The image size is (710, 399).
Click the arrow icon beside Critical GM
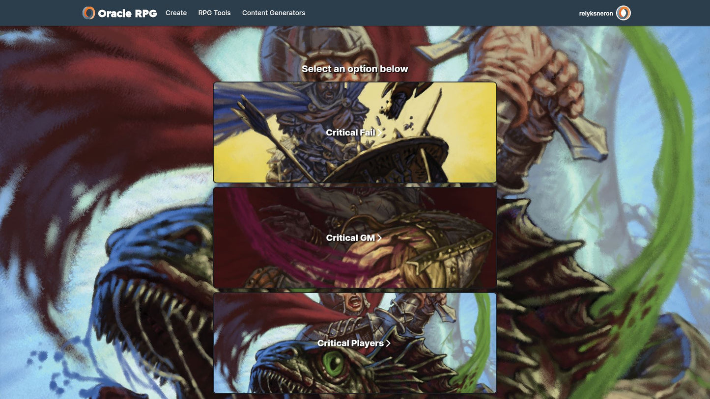pos(379,238)
